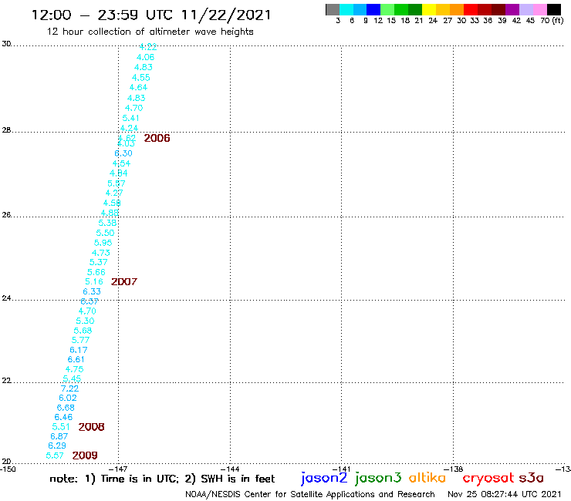Click the wave height value "4.75"
This screenshot has height=501, width=571.
click(x=74, y=369)
